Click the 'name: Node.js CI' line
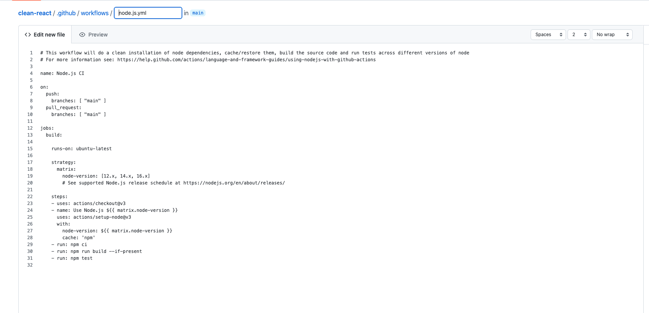 (x=62, y=73)
